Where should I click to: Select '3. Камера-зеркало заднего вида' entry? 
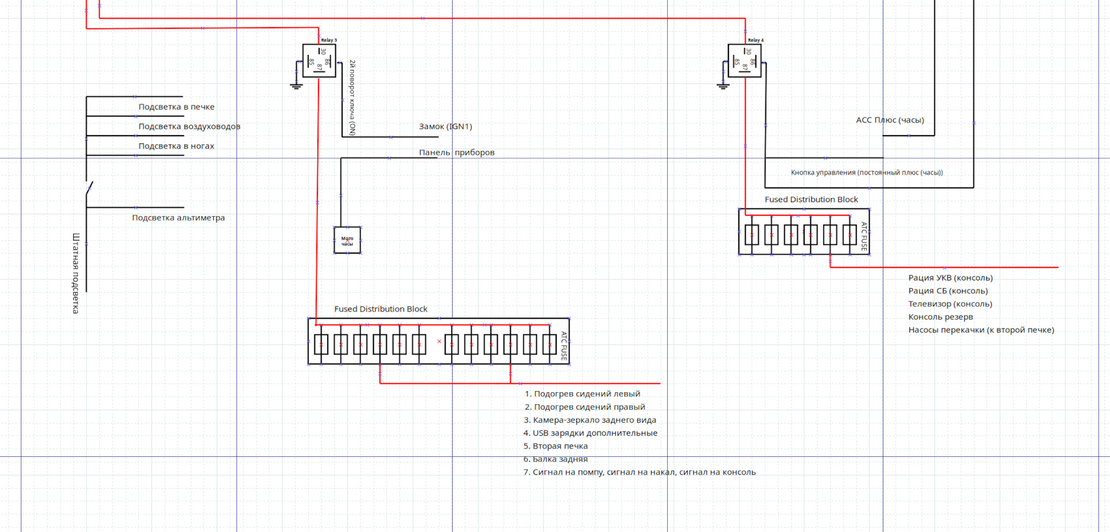(x=590, y=420)
